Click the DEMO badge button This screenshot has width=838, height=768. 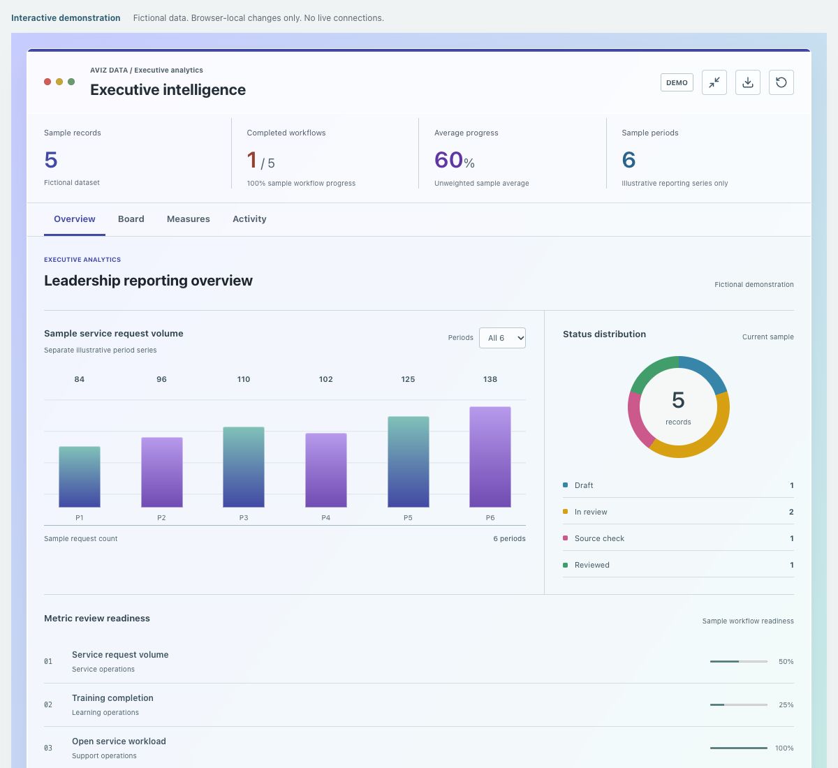point(677,82)
